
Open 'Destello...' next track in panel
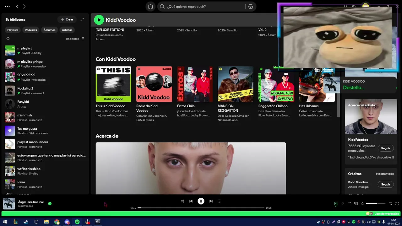tap(354, 88)
